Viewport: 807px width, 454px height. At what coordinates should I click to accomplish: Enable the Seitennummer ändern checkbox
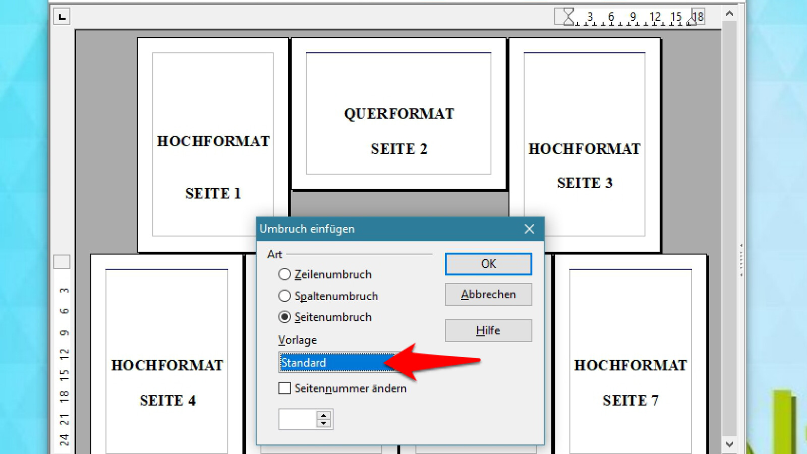click(284, 388)
